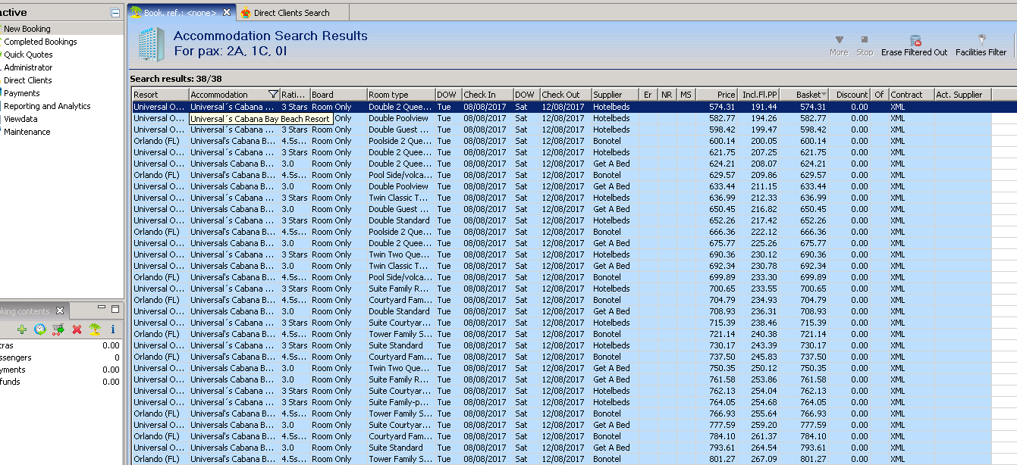Click the Passengers row in booking contents
The image size is (1017, 465).
pyautogui.click(x=61, y=357)
